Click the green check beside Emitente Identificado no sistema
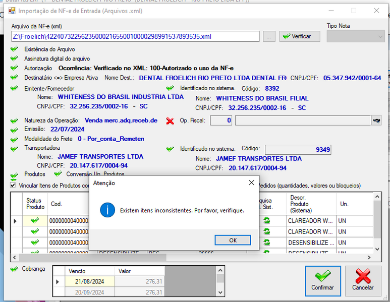The width and height of the screenshot is (390, 302). click(170, 88)
